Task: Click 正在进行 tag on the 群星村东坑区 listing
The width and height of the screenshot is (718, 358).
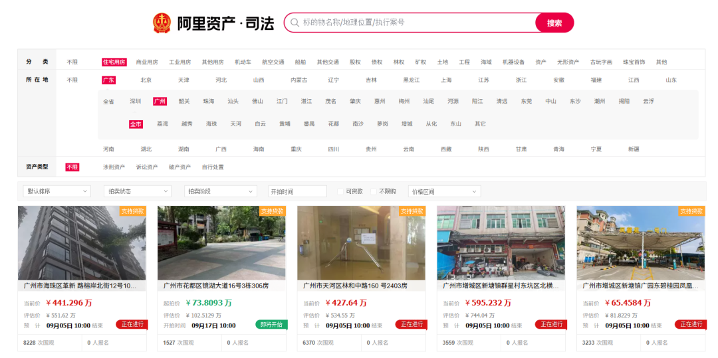Action: click(551, 325)
